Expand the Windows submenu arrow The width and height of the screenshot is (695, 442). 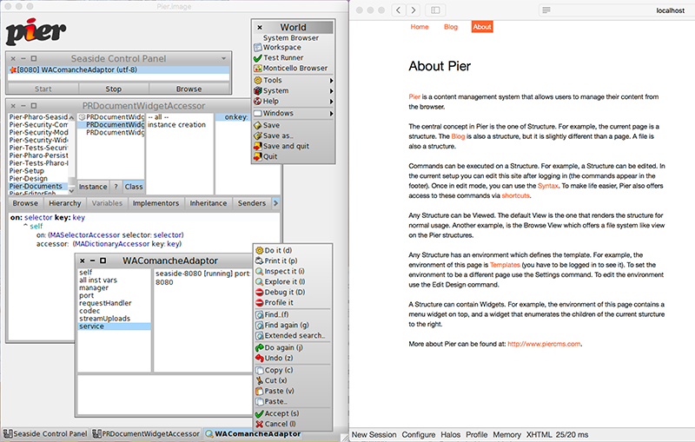(331, 114)
